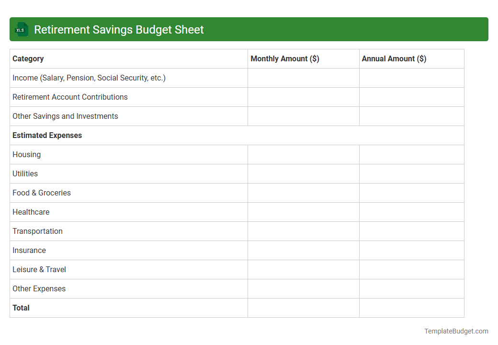Select the Leisure & Travel row
This screenshot has width=498, height=345.
[39, 269]
